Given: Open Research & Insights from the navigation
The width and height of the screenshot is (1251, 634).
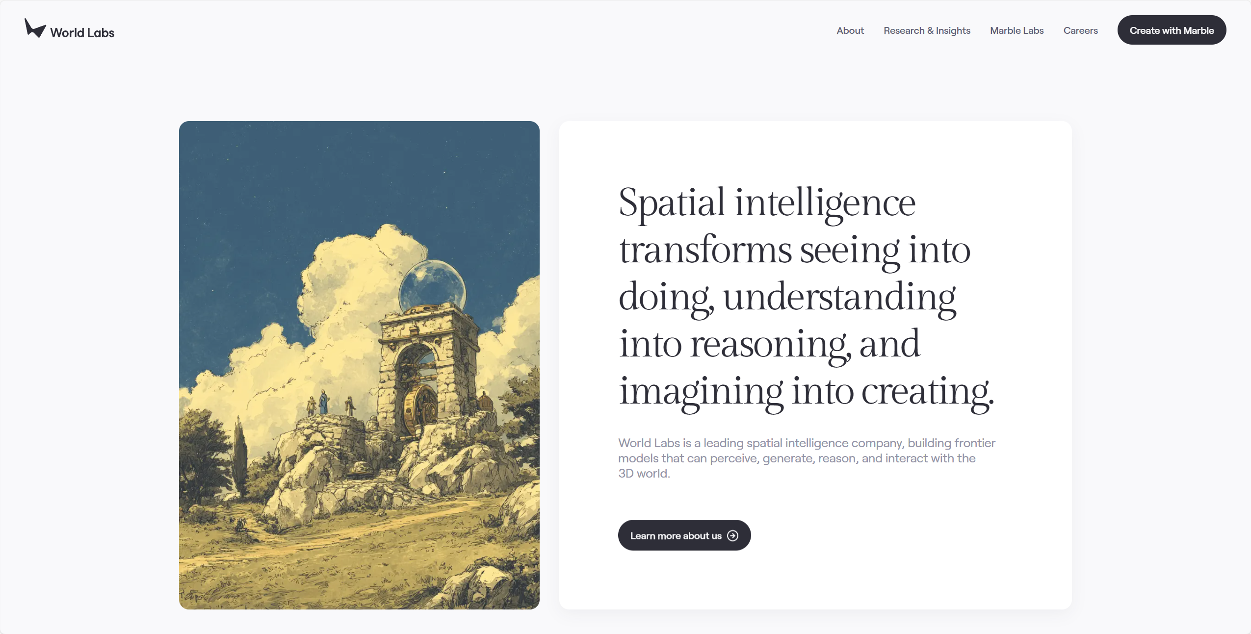Looking at the screenshot, I should [927, 30].
